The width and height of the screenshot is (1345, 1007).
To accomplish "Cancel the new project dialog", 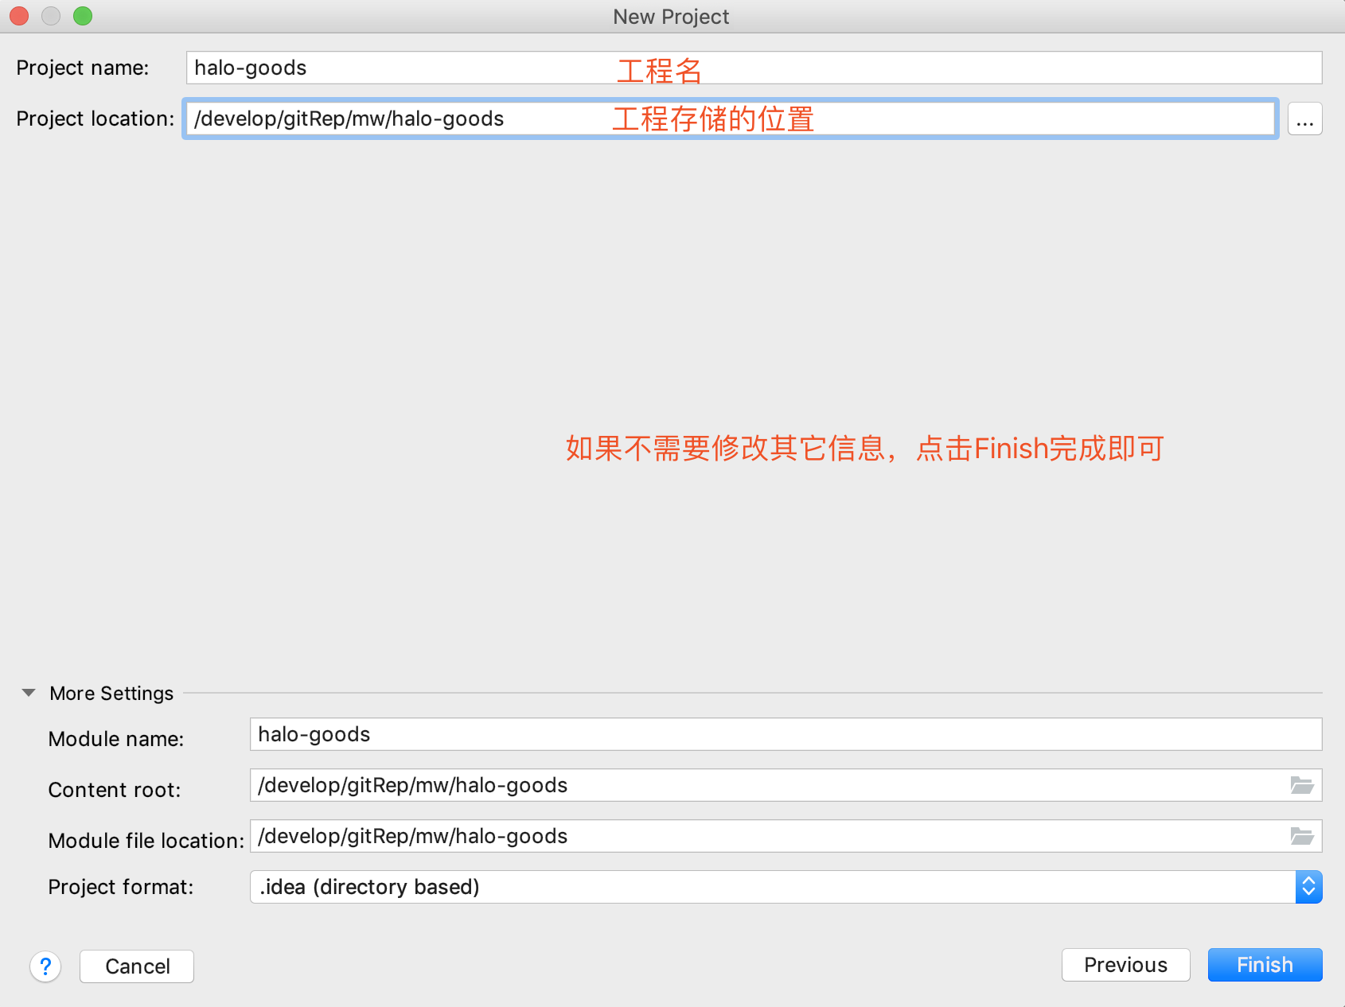I will (137, 966).
